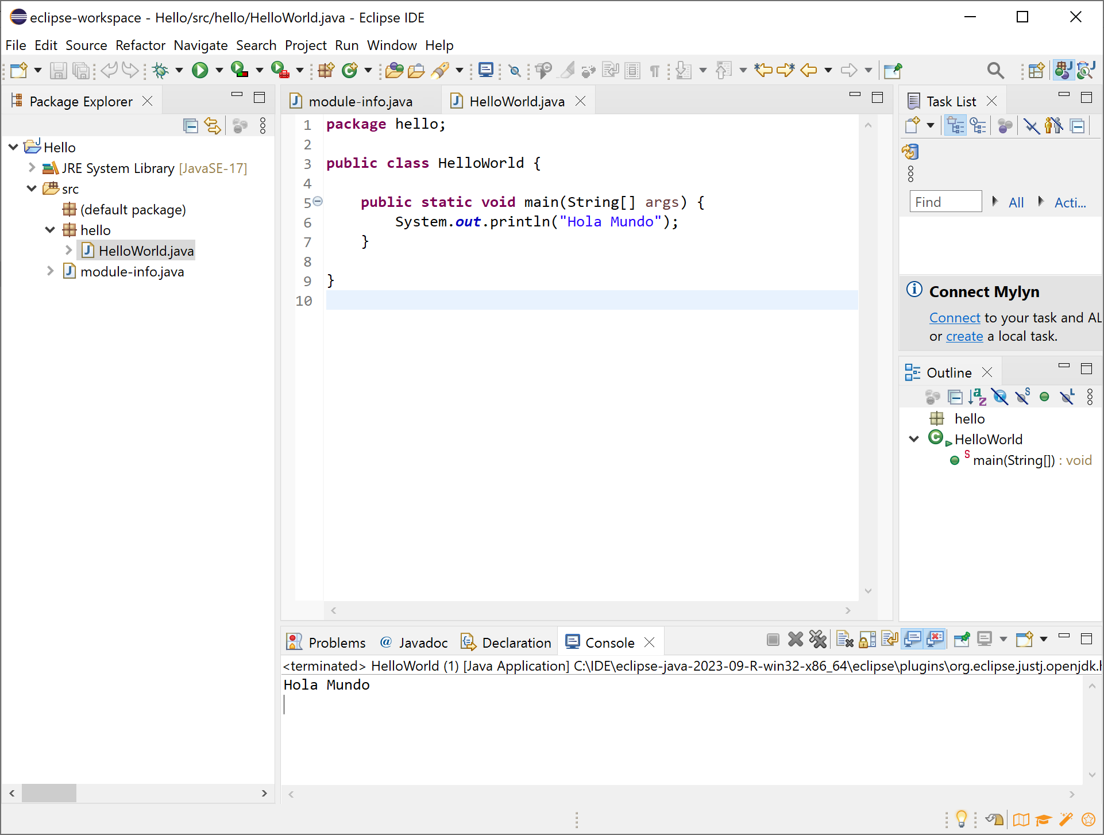Open the Run button dropdown arrow
Image resolution: width=1104 pixels, height=835 pixels.
pyautogui.click(x=219, y=70)
